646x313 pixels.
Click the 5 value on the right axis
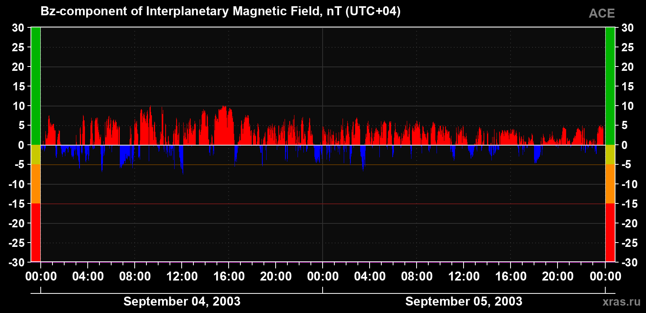pyautogui.click(x=624, y=126)
